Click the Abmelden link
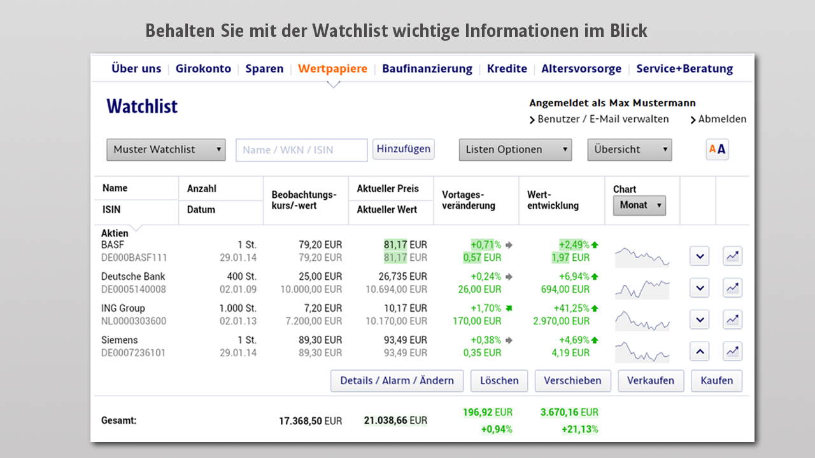The width and height of the screenshot is (815, 458). pos(718,119)
